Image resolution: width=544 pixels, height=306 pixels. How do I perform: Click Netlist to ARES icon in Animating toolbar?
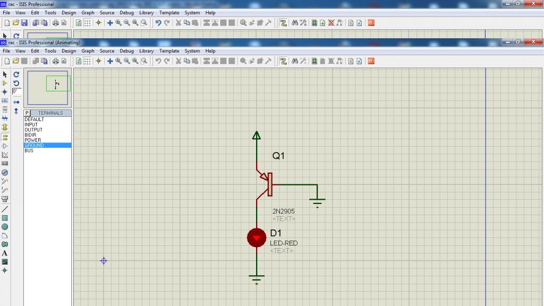coord(371,61)
